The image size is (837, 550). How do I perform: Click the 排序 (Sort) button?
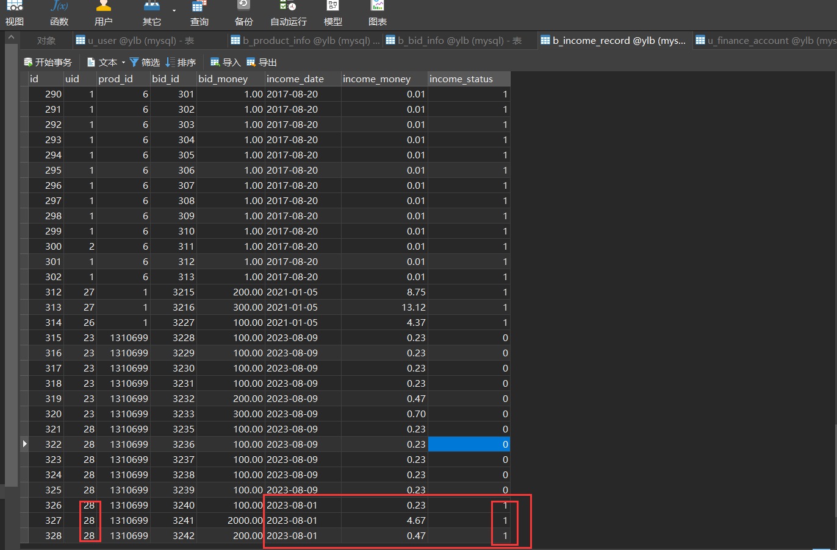181,62
